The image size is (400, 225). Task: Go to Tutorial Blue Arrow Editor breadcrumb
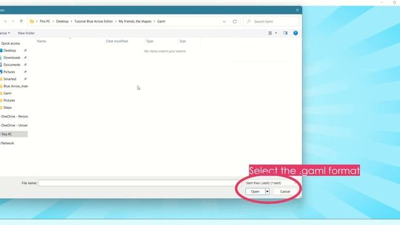(94, 21)
